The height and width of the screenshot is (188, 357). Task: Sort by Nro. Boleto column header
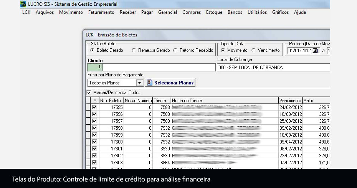pos(111,101)
